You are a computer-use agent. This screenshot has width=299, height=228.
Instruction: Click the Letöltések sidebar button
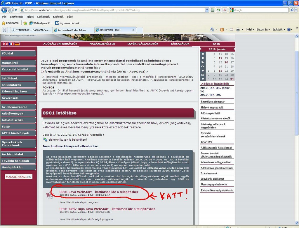(18, 78)
